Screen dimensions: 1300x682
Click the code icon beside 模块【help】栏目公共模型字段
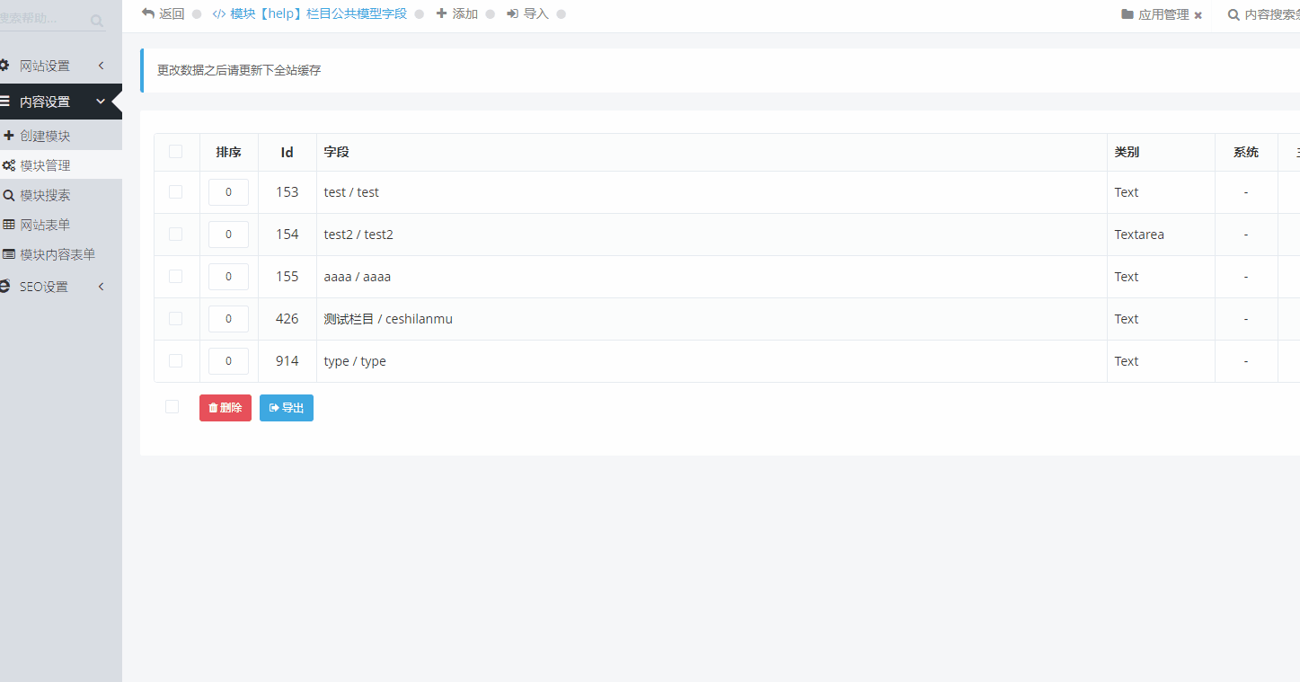pos(219,14)
